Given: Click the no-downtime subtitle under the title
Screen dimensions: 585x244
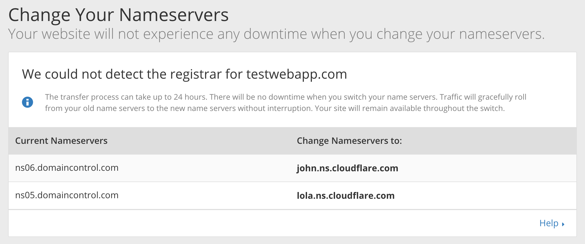Looking at the screenshot, I should 276,34.
